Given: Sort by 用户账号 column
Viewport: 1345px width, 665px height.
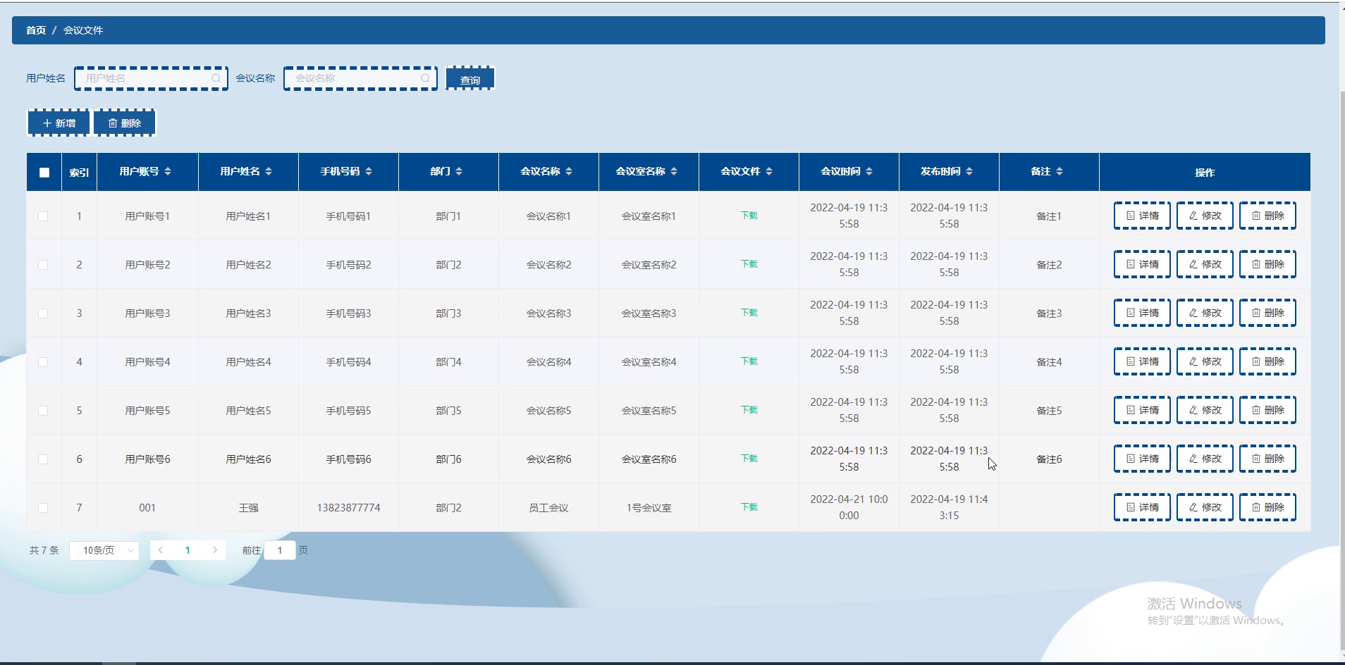Looking at the screenshot, I should point(168,171).
